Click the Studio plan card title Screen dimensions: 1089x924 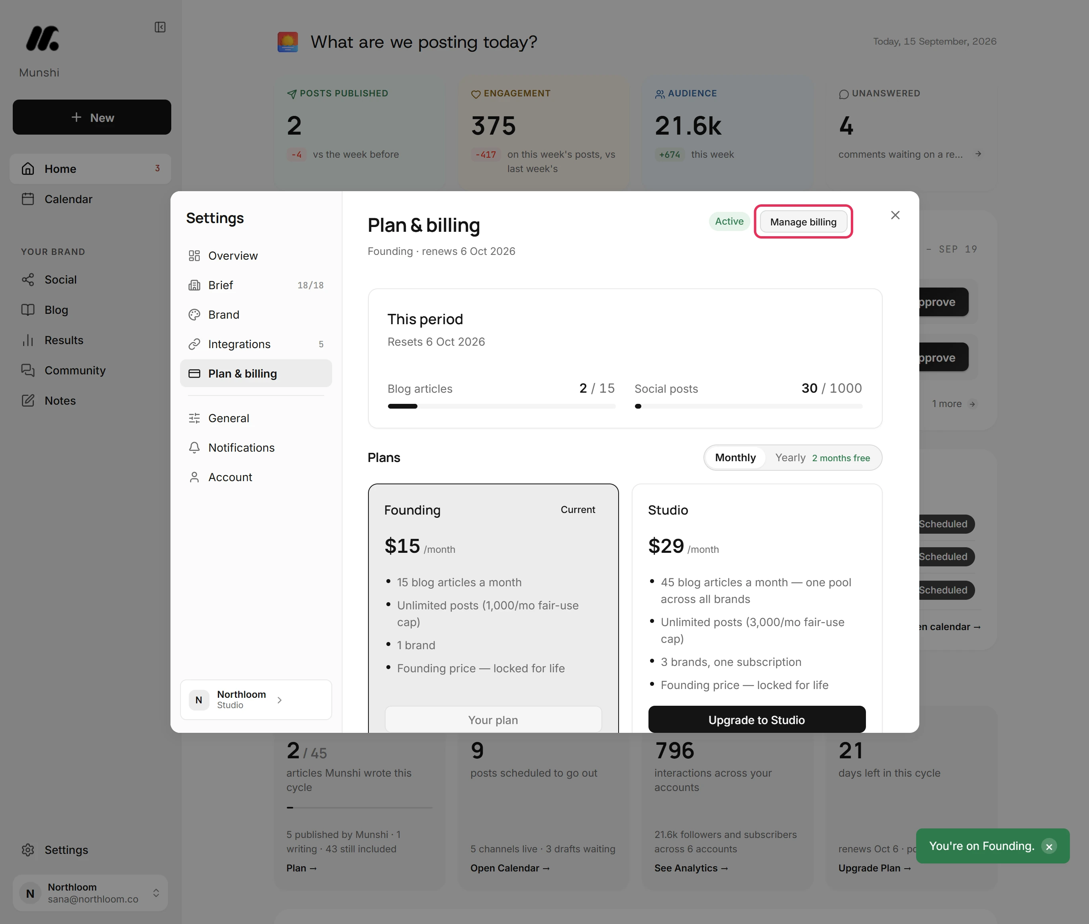point(668,510)
